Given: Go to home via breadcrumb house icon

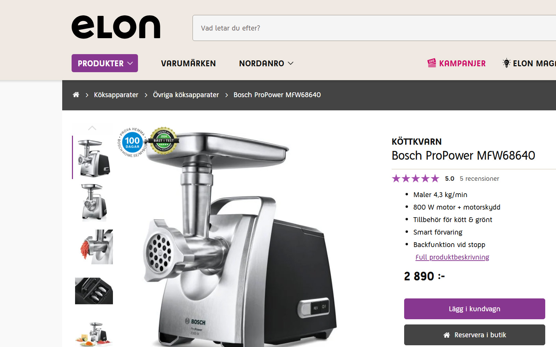Looking at the screenshot, I should tap(76, 95).
